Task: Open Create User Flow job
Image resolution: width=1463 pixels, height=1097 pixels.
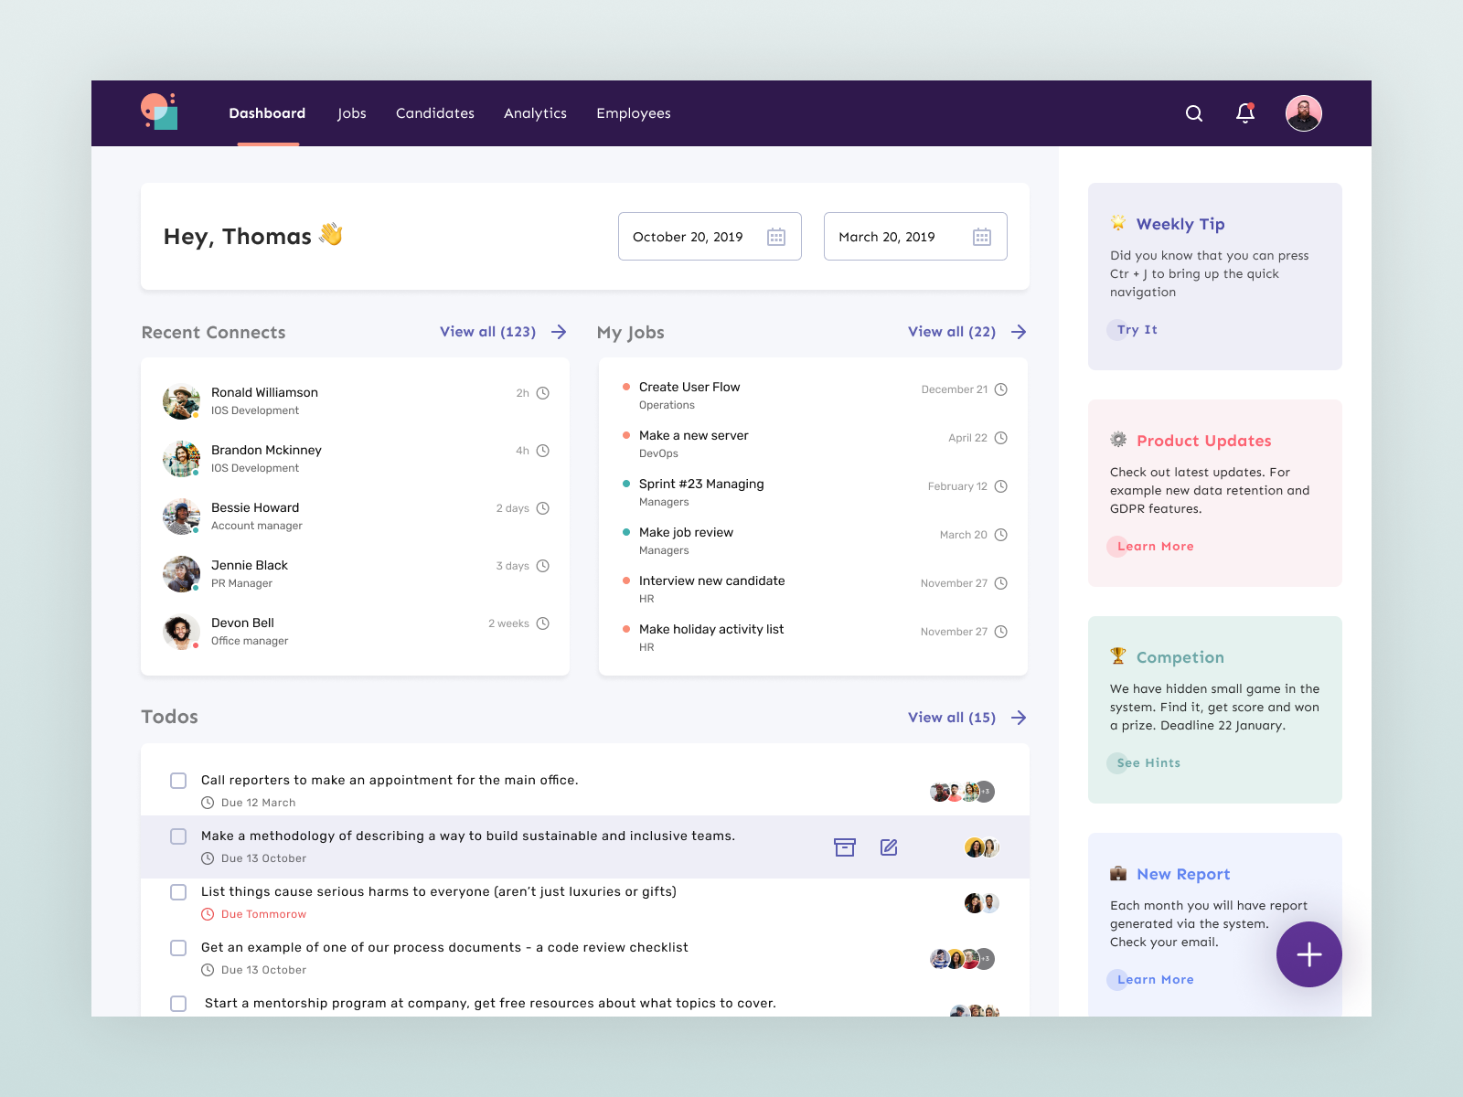Action: pos(689,388)
